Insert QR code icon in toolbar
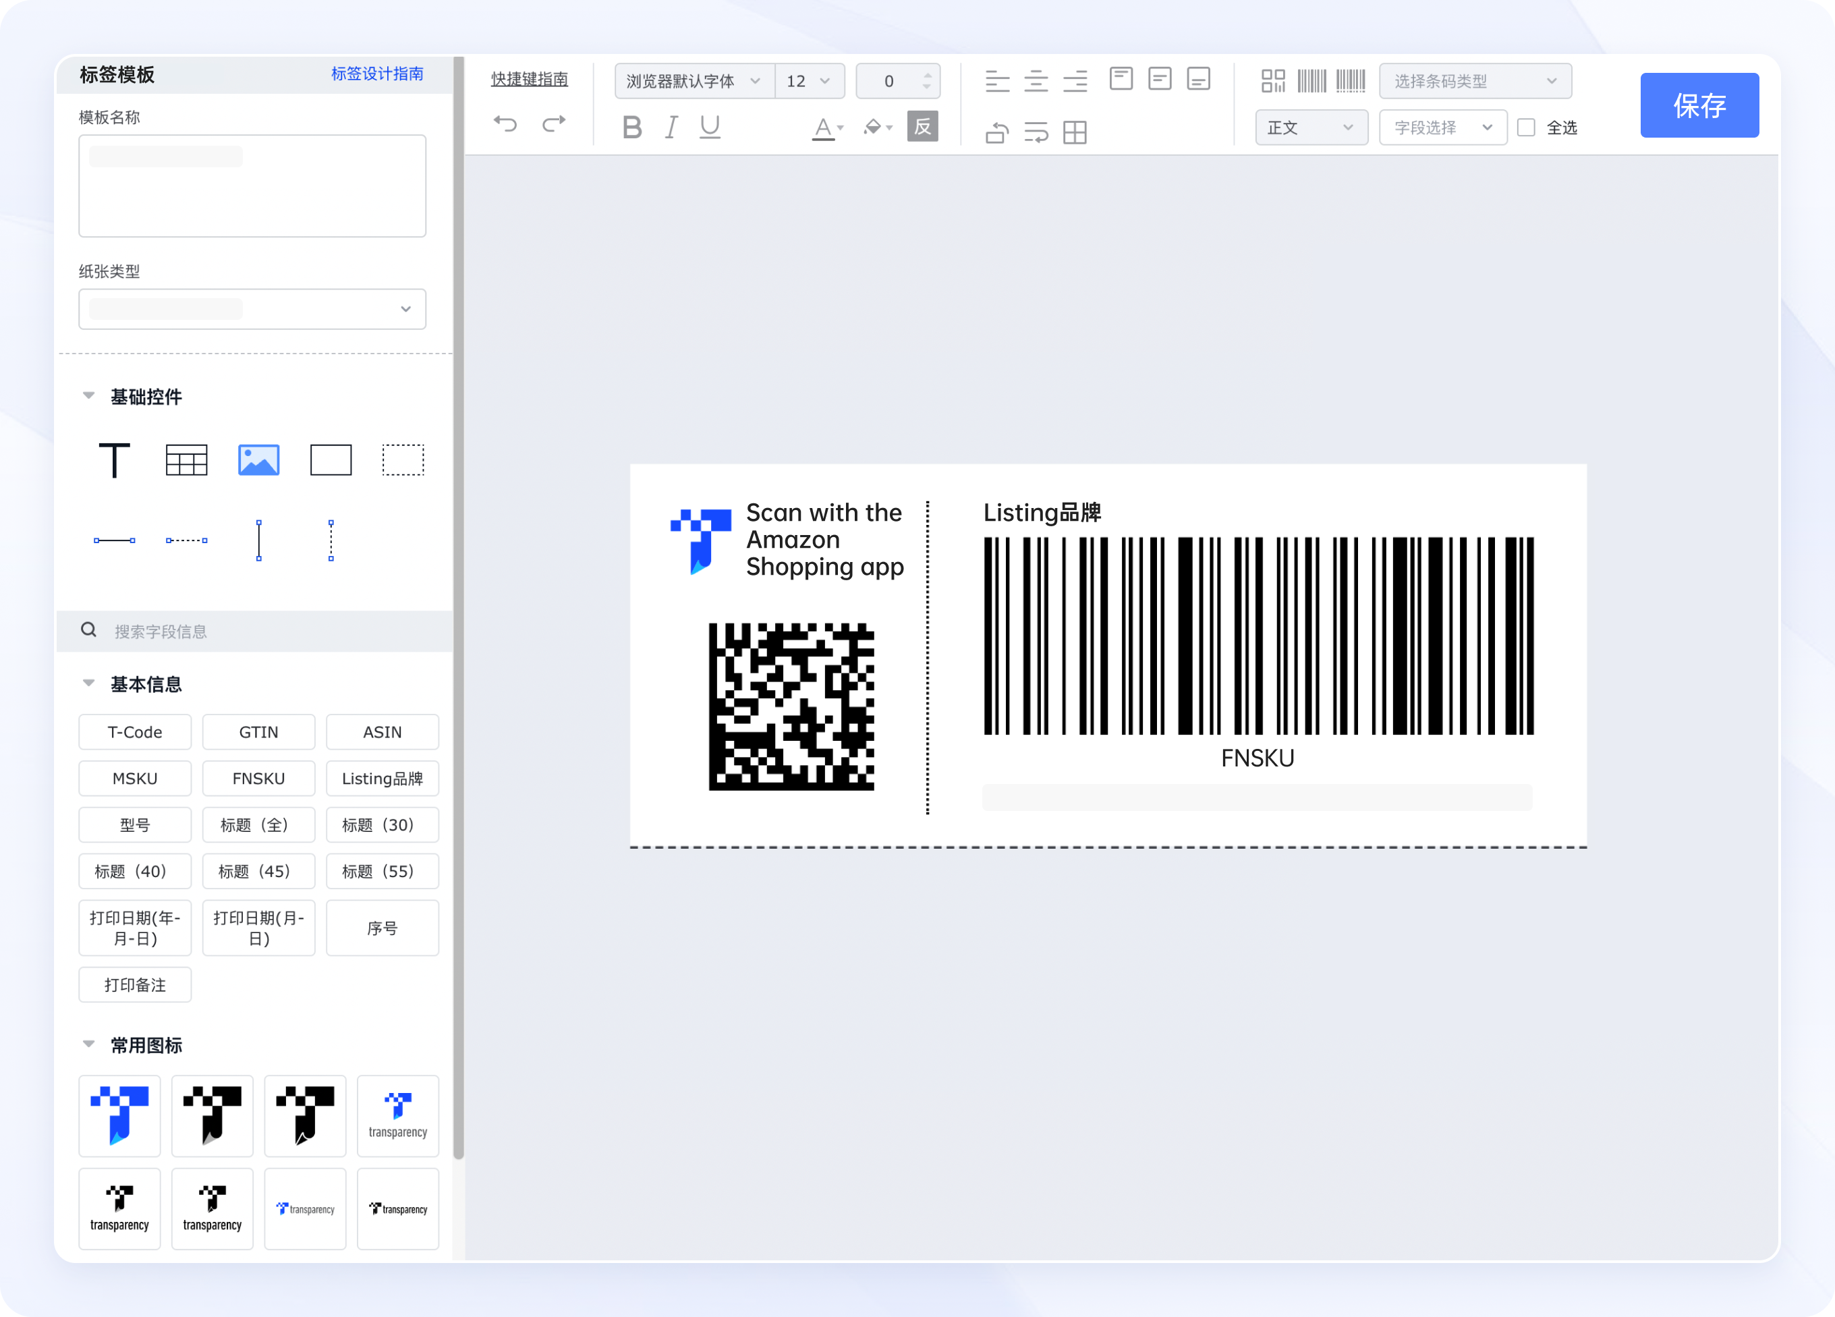Screen dimensions: 1835x1317 click(1274, 81)
